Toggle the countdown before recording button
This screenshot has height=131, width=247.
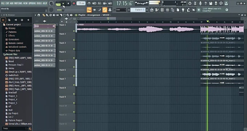point(100,3)
